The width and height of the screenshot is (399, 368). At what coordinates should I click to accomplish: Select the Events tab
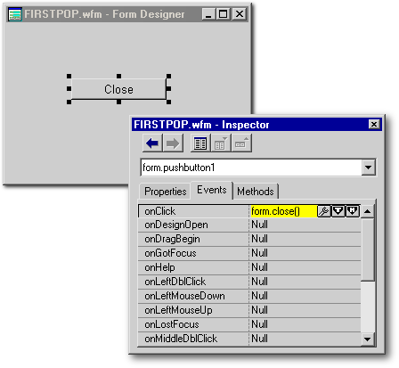(x=212, y=190)
